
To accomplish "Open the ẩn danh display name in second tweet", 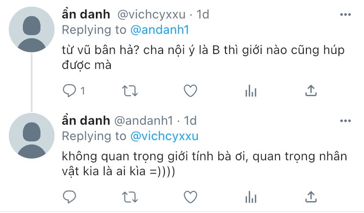I will coord(86,121).
